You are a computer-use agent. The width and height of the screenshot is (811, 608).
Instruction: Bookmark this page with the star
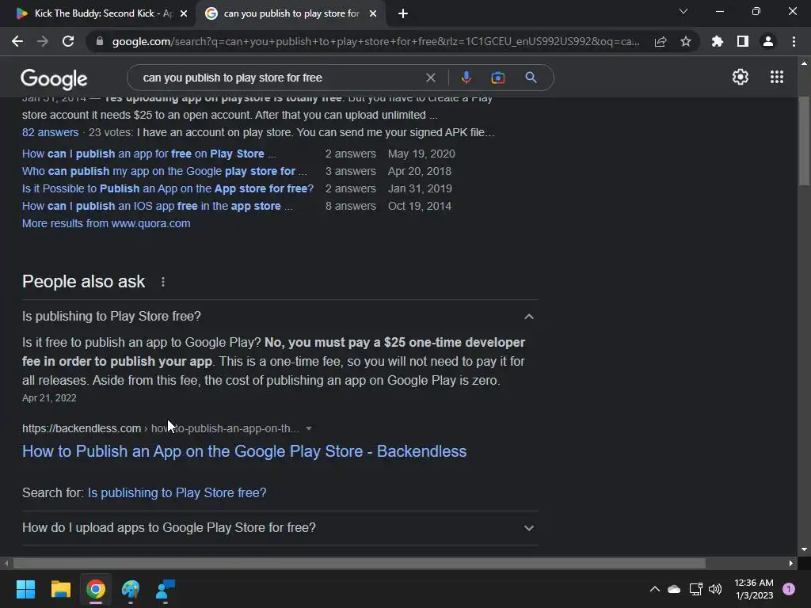(686, 41)
